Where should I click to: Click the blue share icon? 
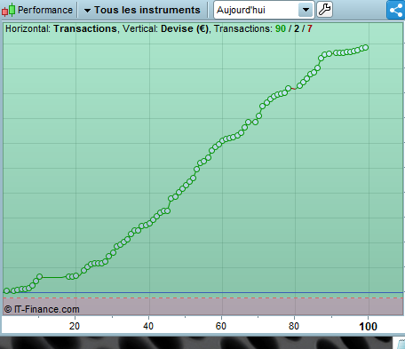(x=396, y=10)
